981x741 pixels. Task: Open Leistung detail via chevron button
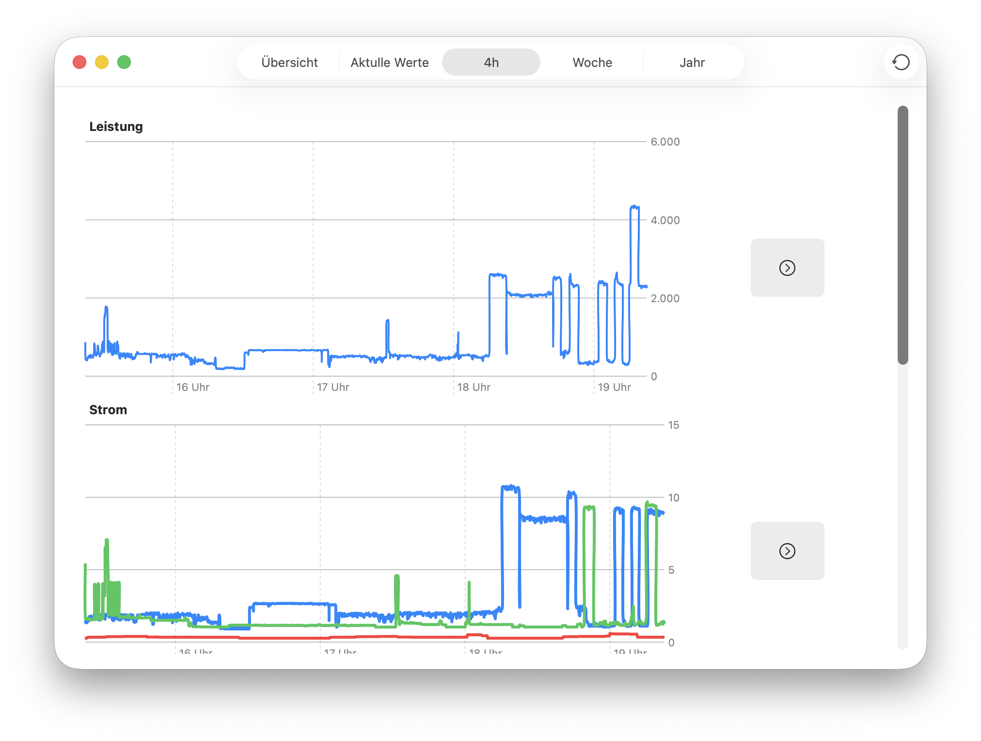[787, 268]
